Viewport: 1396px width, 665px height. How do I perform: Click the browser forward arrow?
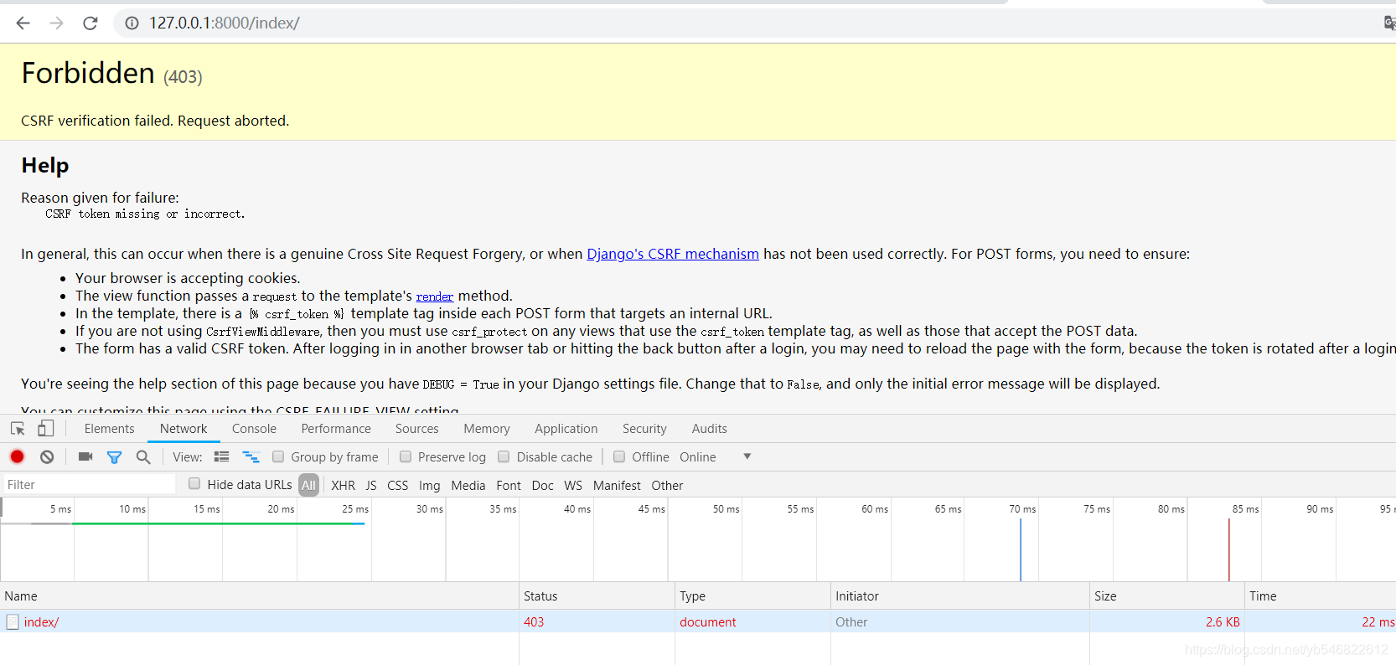(x=56, y=23)
